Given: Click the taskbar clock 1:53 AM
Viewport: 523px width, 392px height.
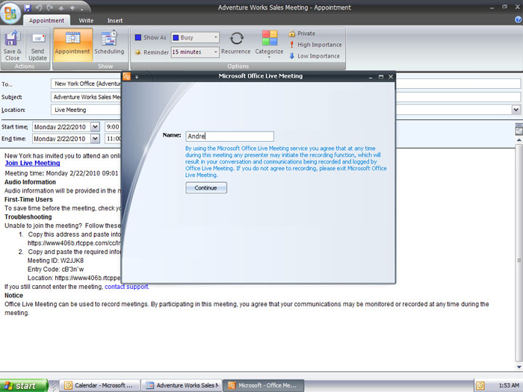Looking at the screenshot, I should [x=509, y=386].
